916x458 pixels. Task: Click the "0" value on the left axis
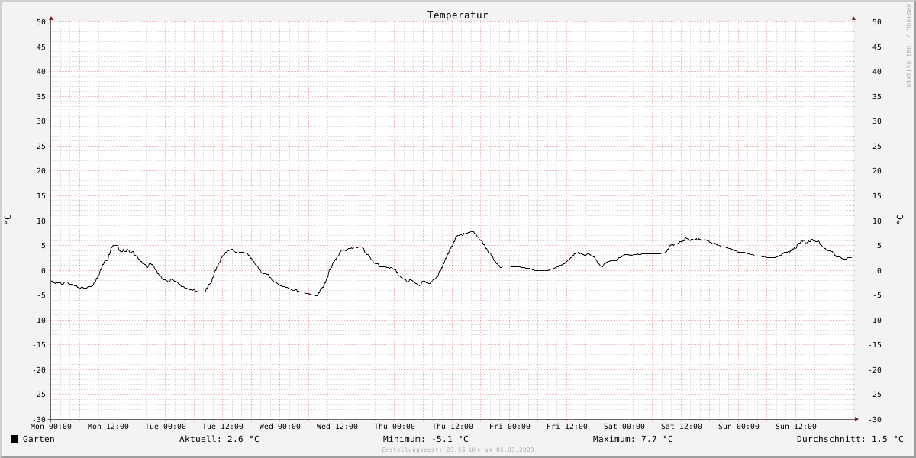[44, 270]
